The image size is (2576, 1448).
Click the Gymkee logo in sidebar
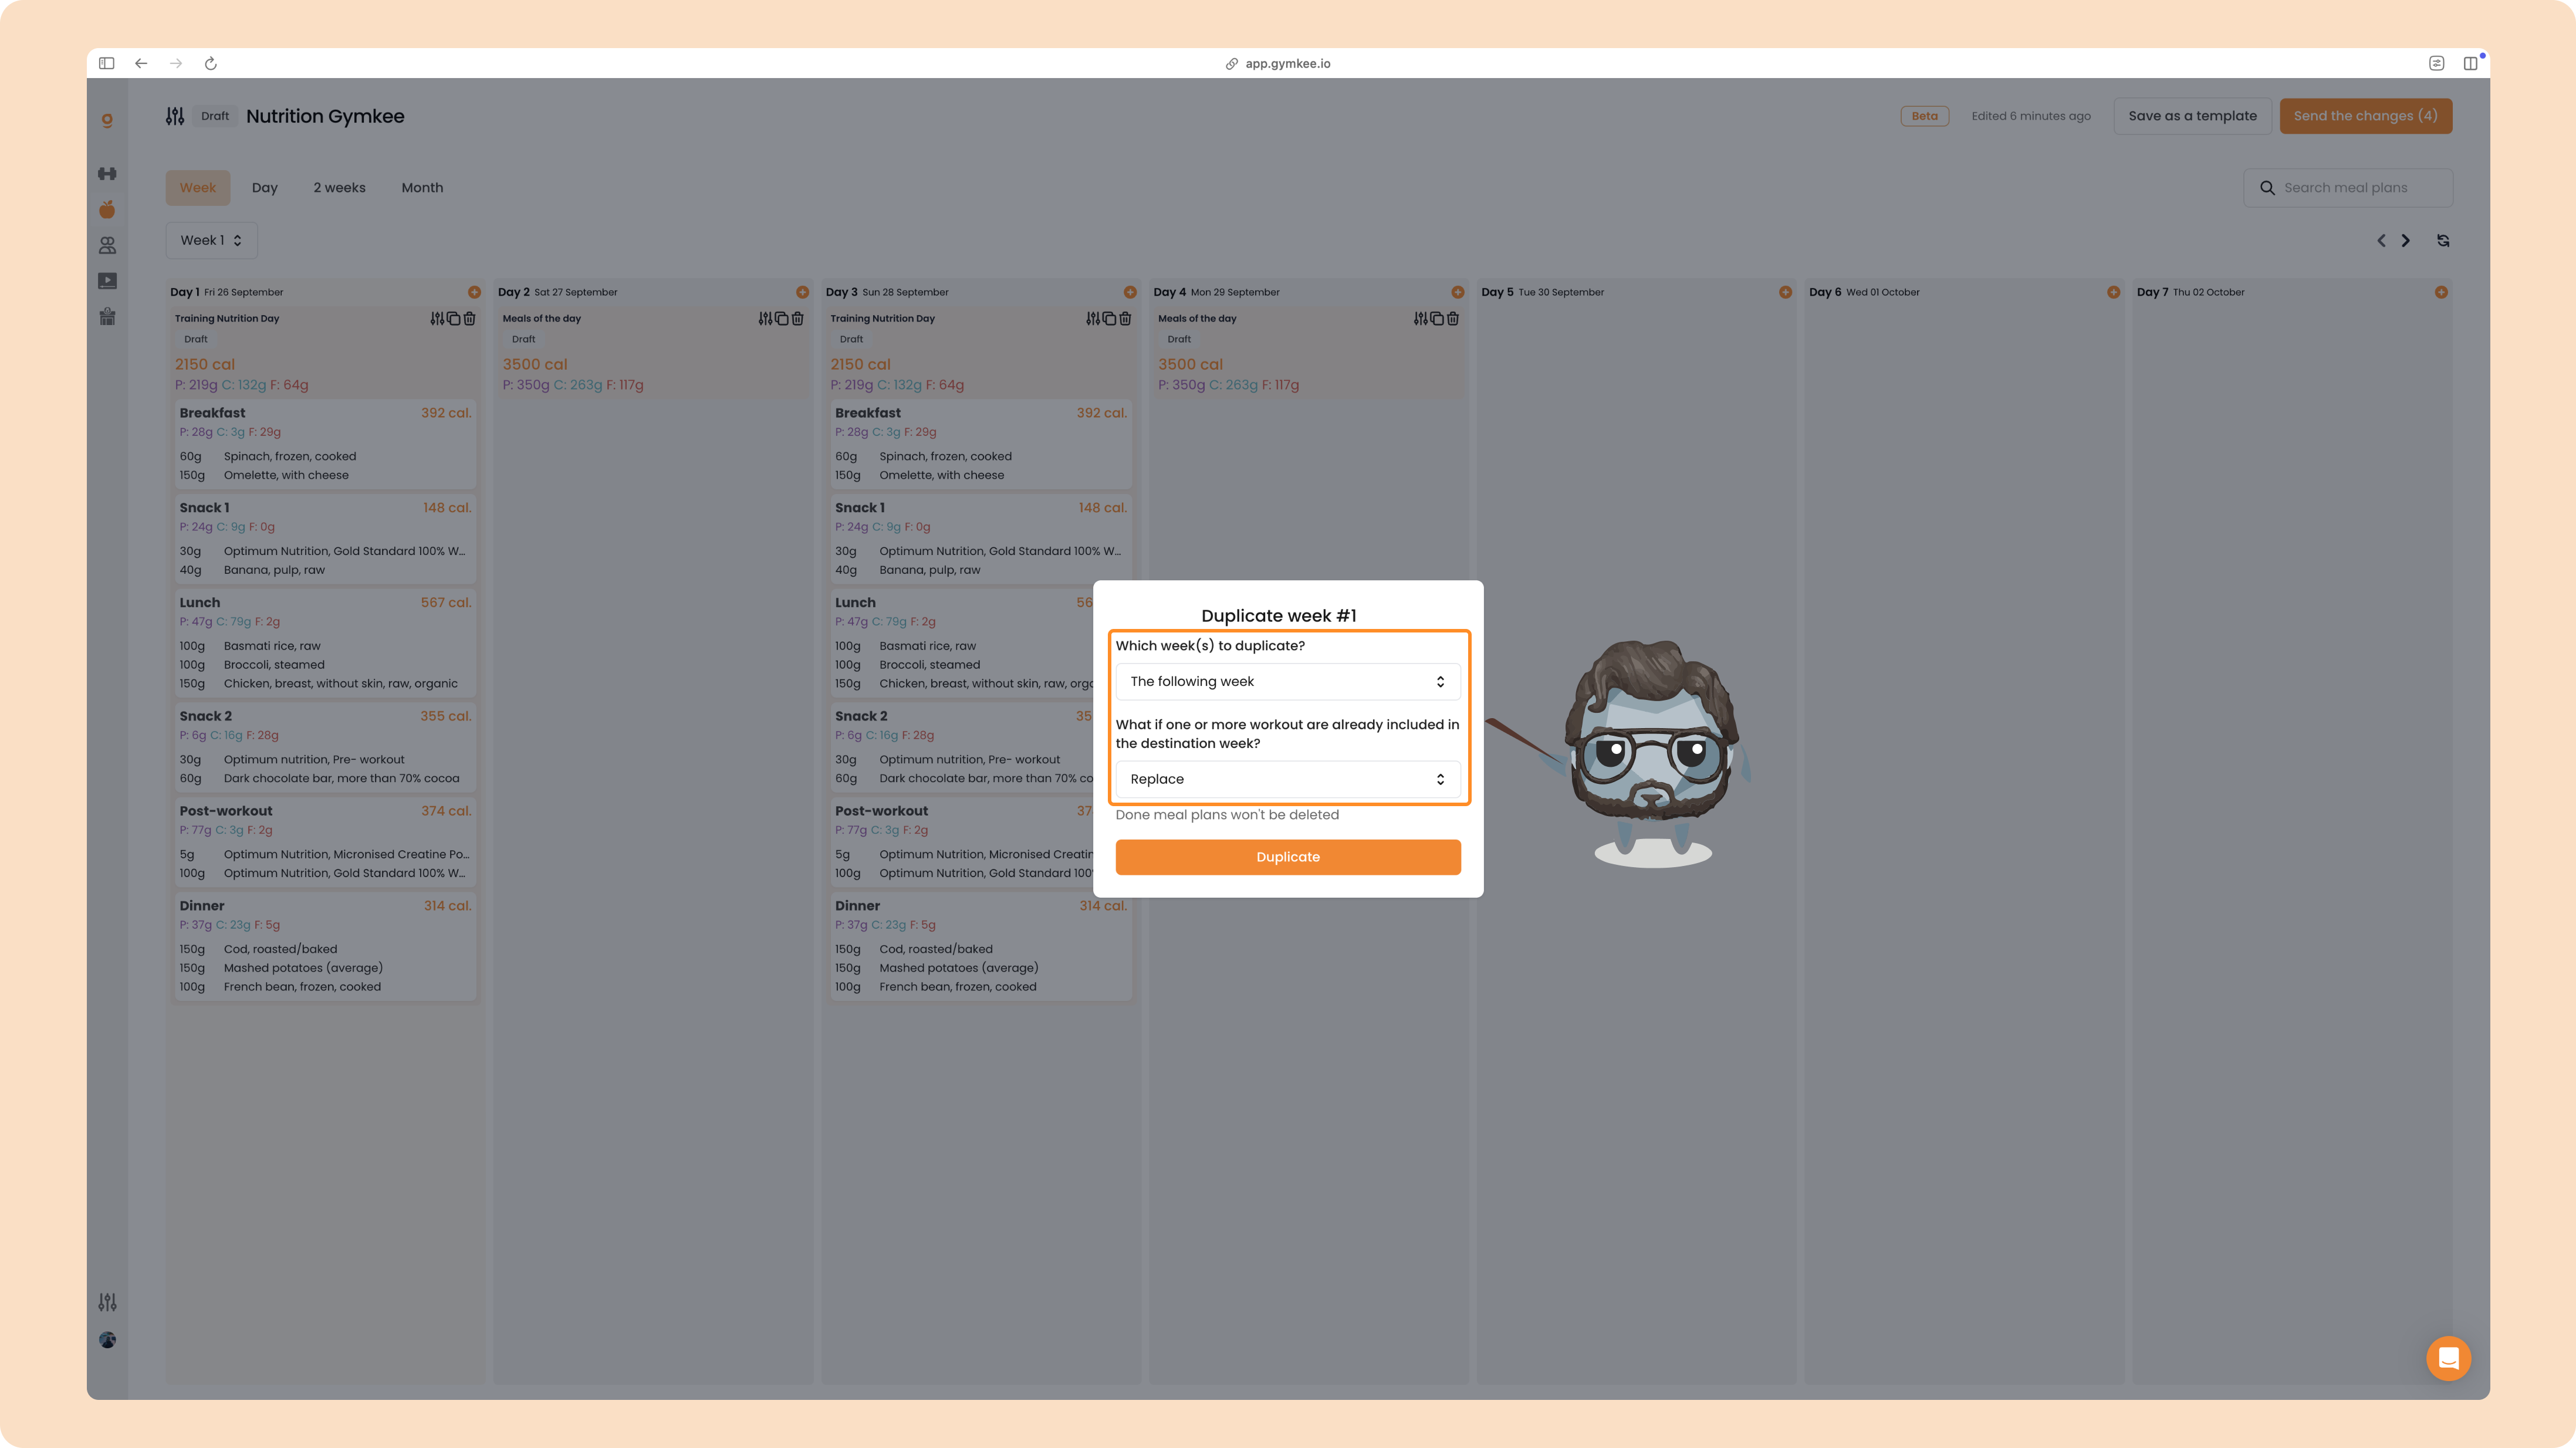(x=107, y=120)
